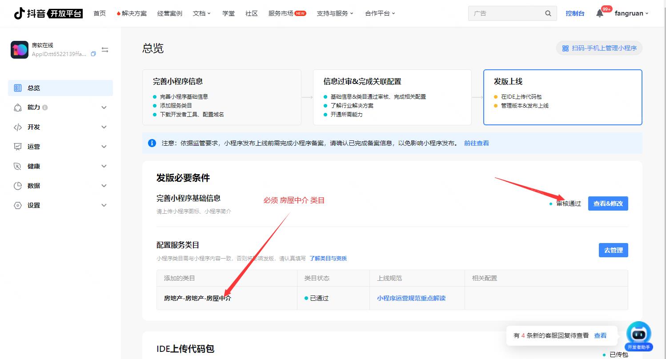Click the 管理版本&发布上线 step text

525,106
